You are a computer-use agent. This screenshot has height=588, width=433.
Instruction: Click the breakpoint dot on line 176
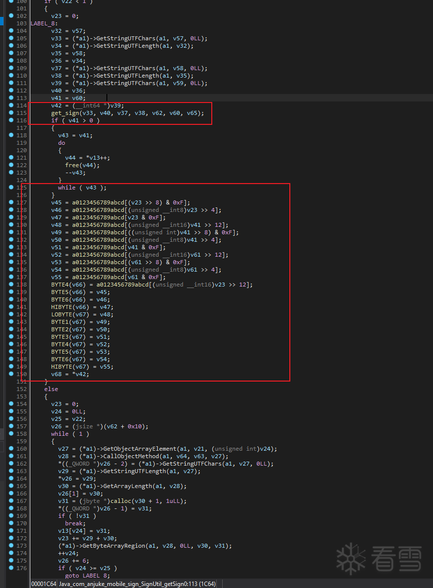pos(11,568)
